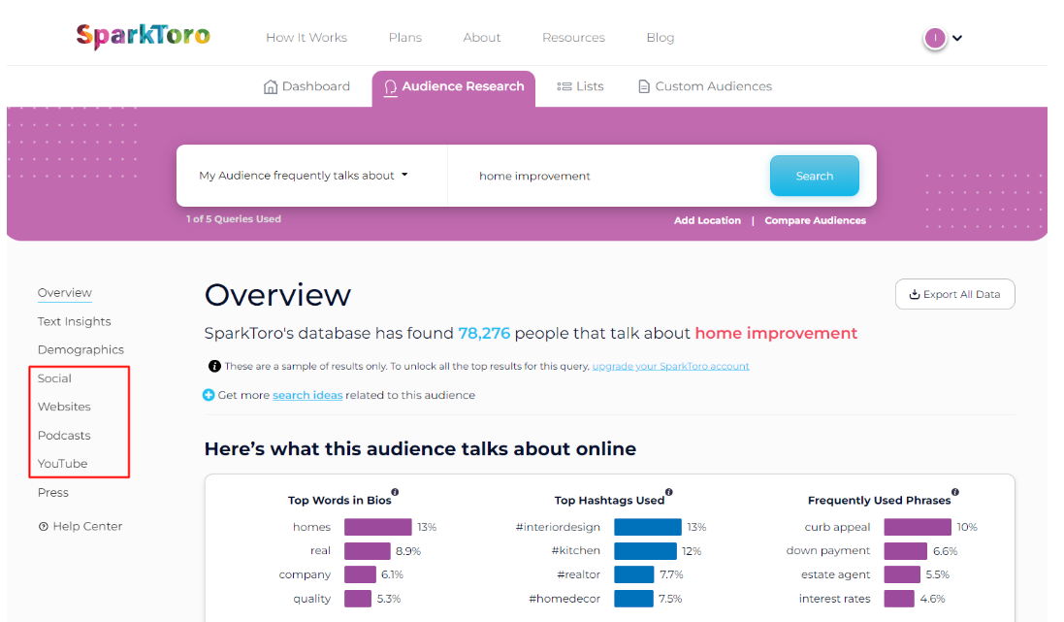This screenshot has width=1064, height=622.
Task: Click the info icon before sample notice
Action: pyautogui.click(x=214, y=366)
